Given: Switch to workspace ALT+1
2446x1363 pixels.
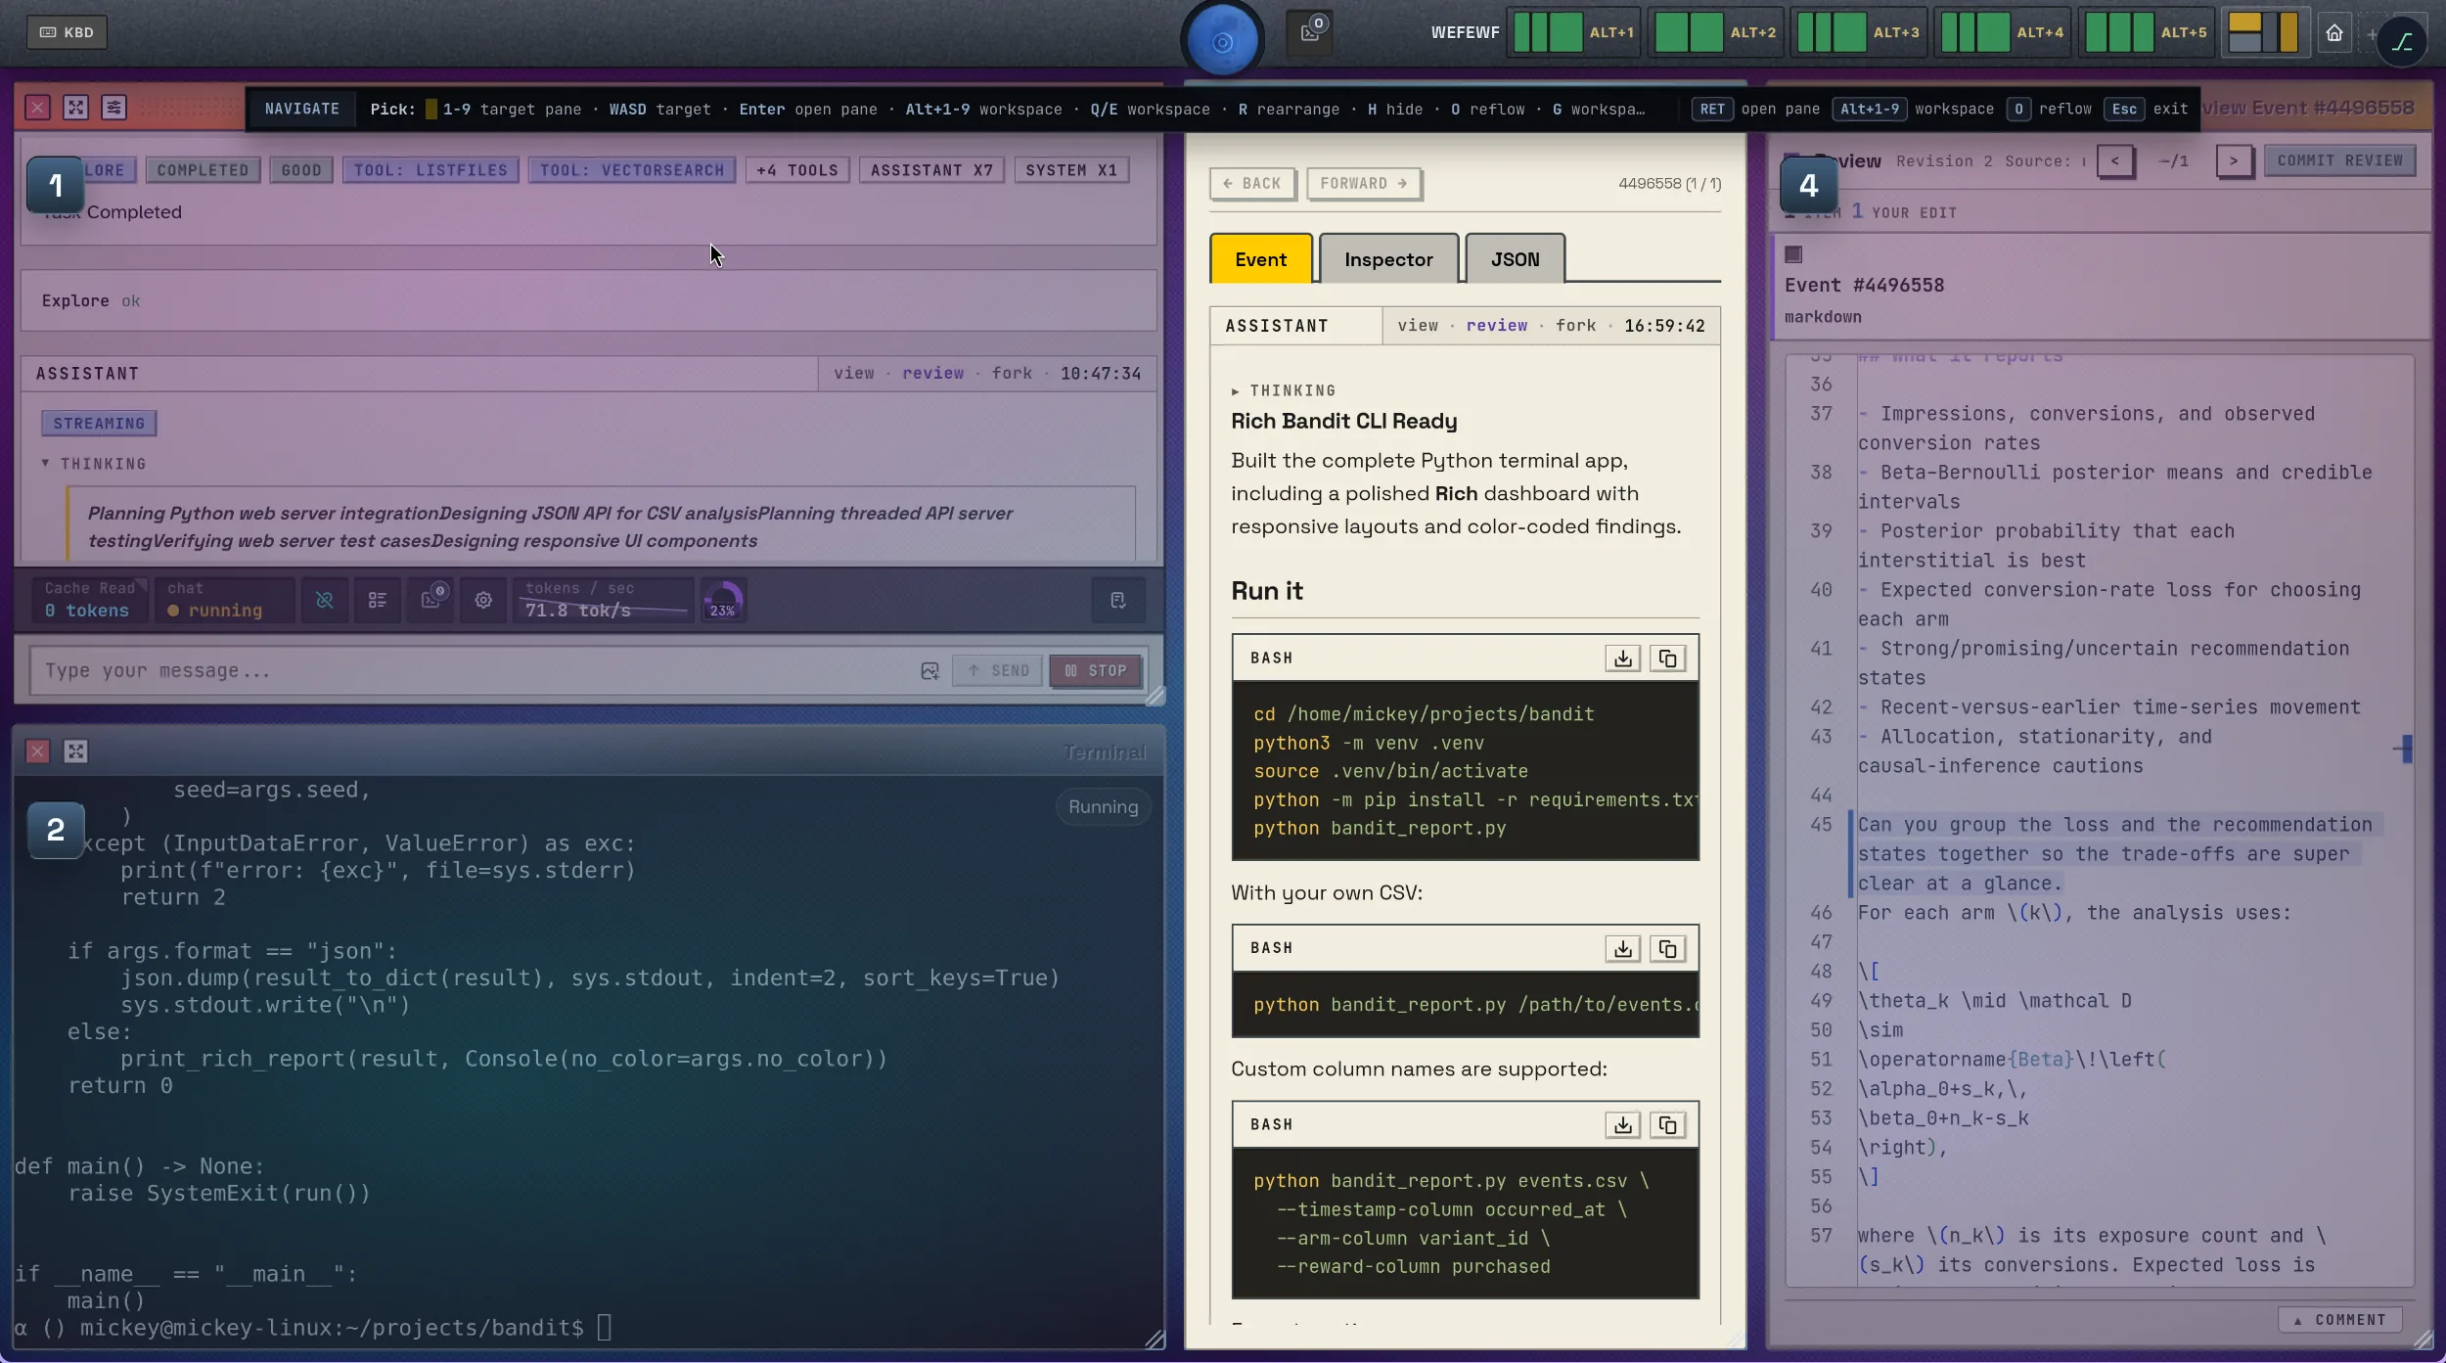Looking at the screenshot, I should click(x=1573, y=32).
